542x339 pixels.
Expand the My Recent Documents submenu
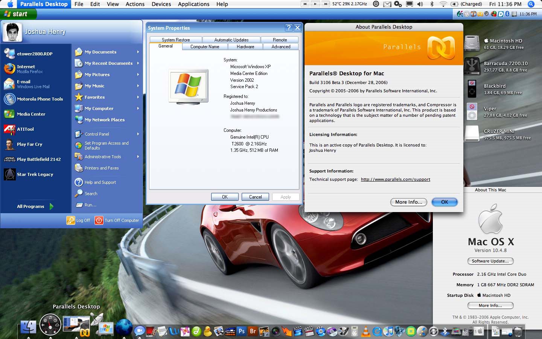pyautogui.click(x=138, y=63)
